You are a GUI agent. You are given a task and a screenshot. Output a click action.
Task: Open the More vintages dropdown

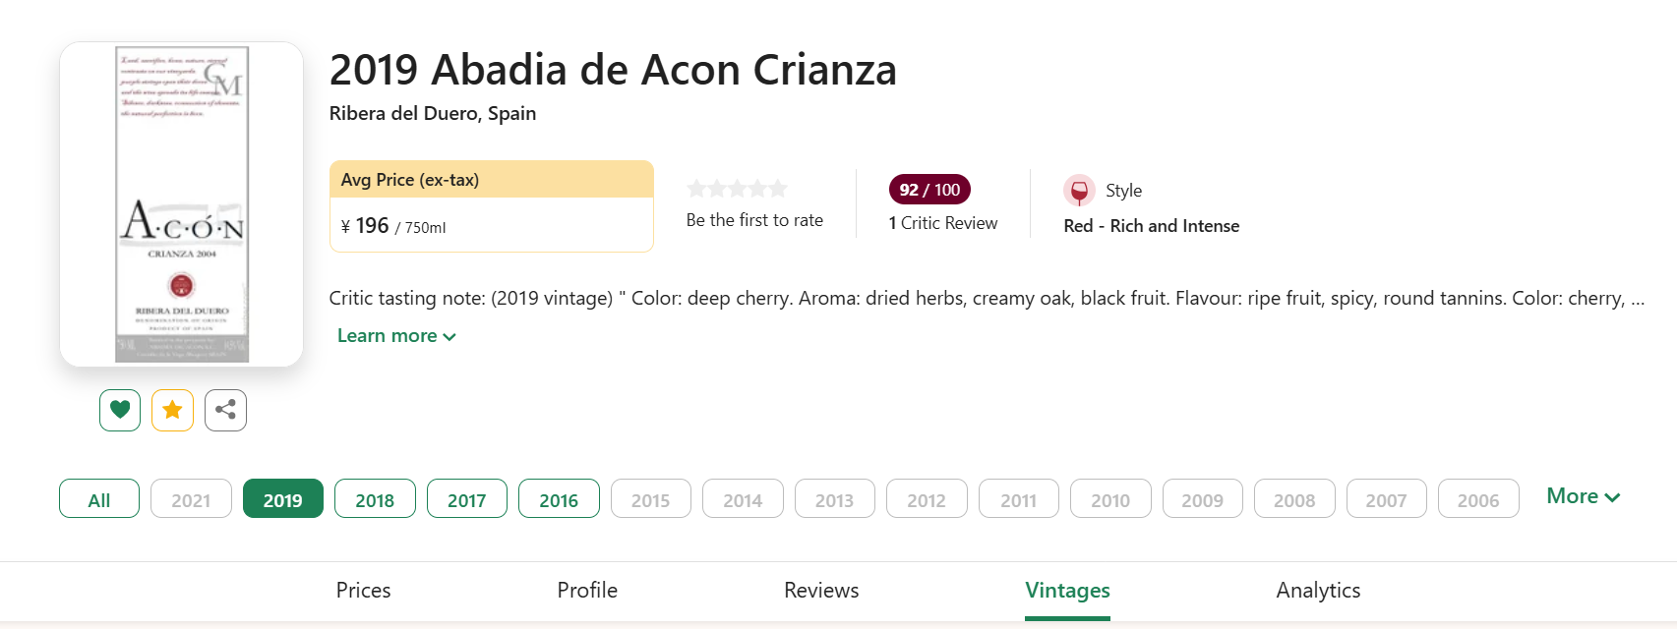1583,496
